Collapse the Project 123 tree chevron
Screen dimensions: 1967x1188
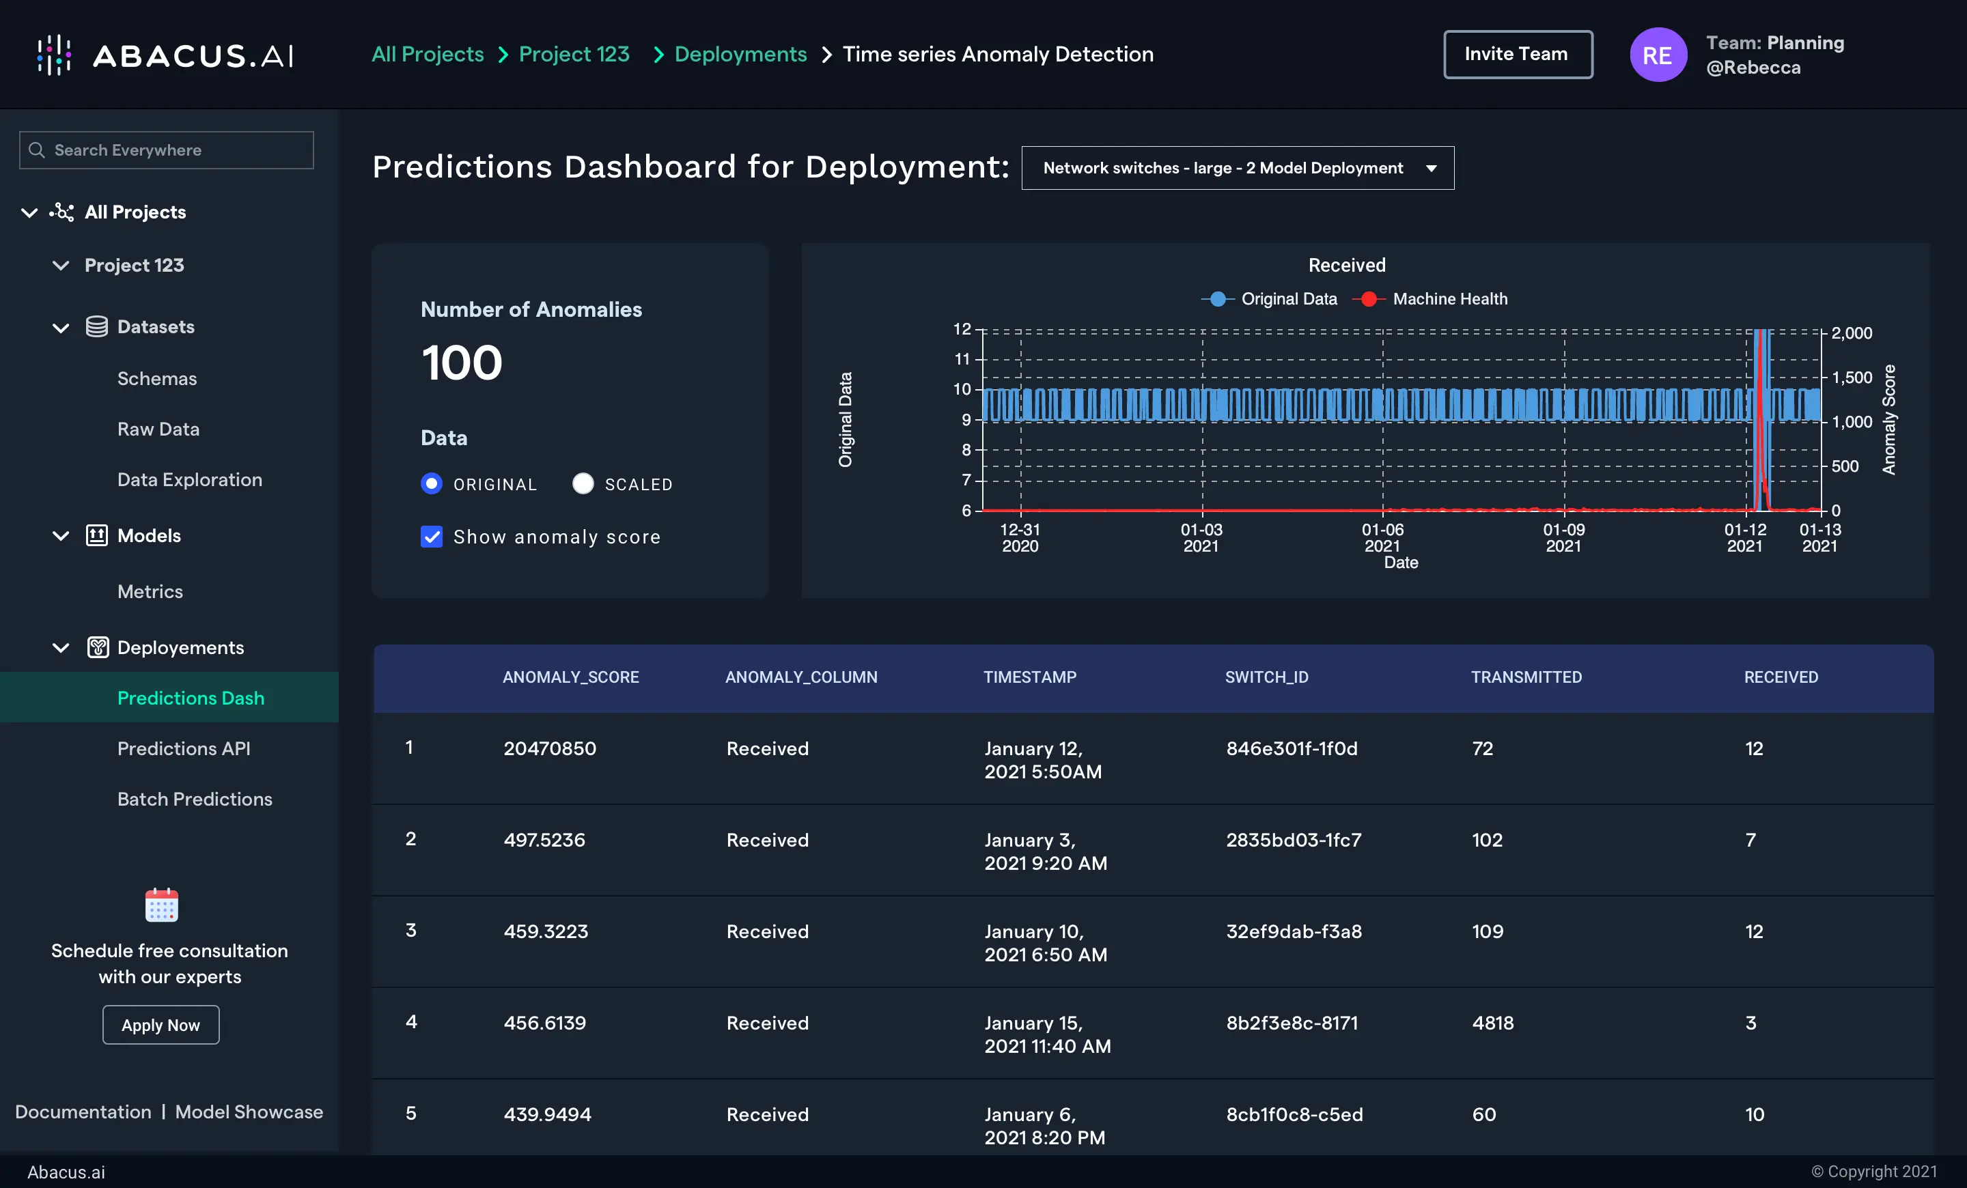[x=61, y=265]
